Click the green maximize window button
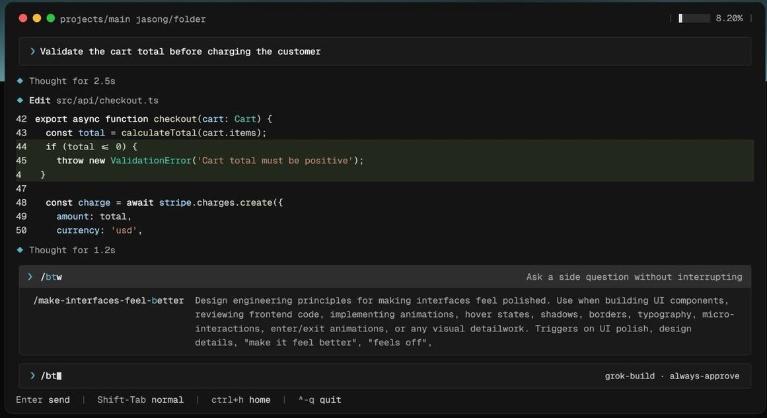 pyautogui.click(x=50, y=18)
